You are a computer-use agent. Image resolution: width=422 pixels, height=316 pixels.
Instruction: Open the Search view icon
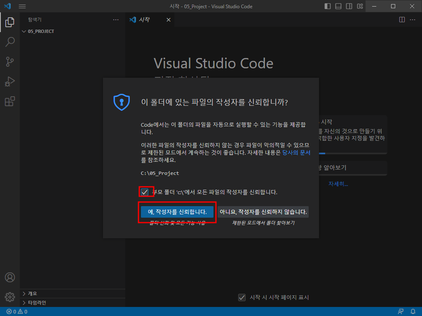point(10,42)
